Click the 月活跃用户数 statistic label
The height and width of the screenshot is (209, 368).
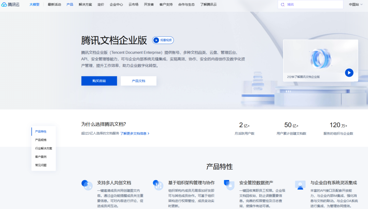[x=244, y=134]
